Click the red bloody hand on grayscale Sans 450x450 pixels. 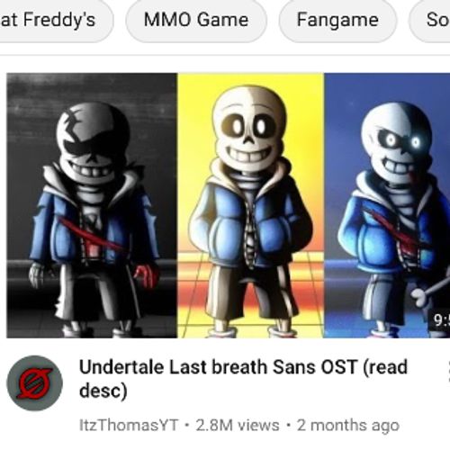(x=146, y=276)
